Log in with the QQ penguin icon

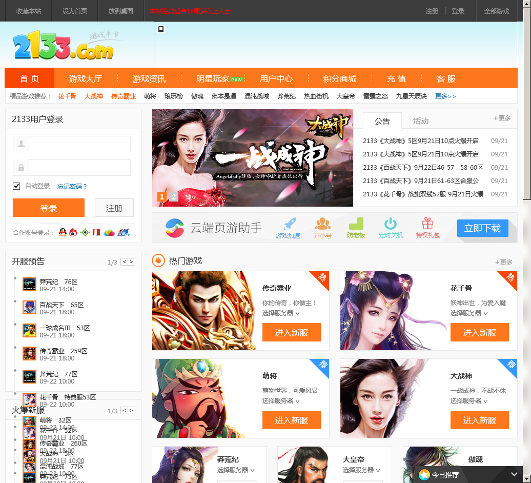(x=63, y=232)
